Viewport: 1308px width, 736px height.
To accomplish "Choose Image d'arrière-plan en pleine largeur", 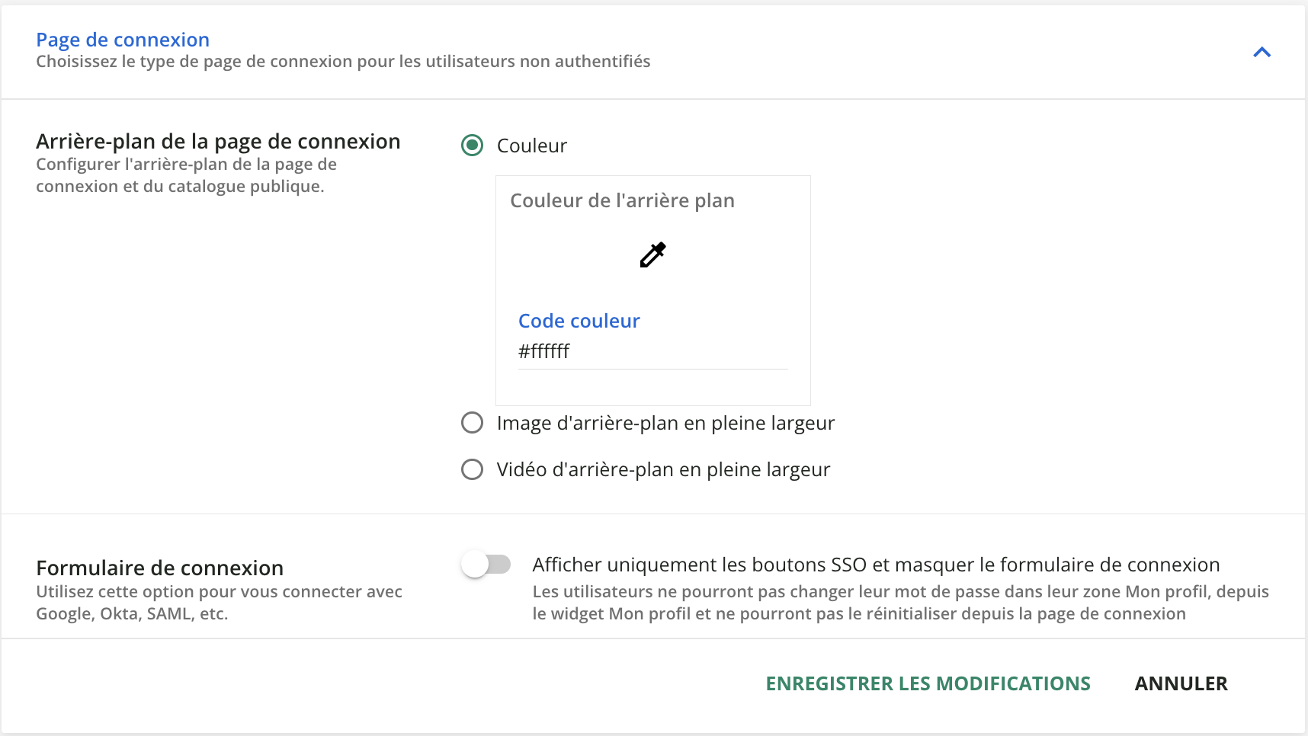I will point(472,423).
